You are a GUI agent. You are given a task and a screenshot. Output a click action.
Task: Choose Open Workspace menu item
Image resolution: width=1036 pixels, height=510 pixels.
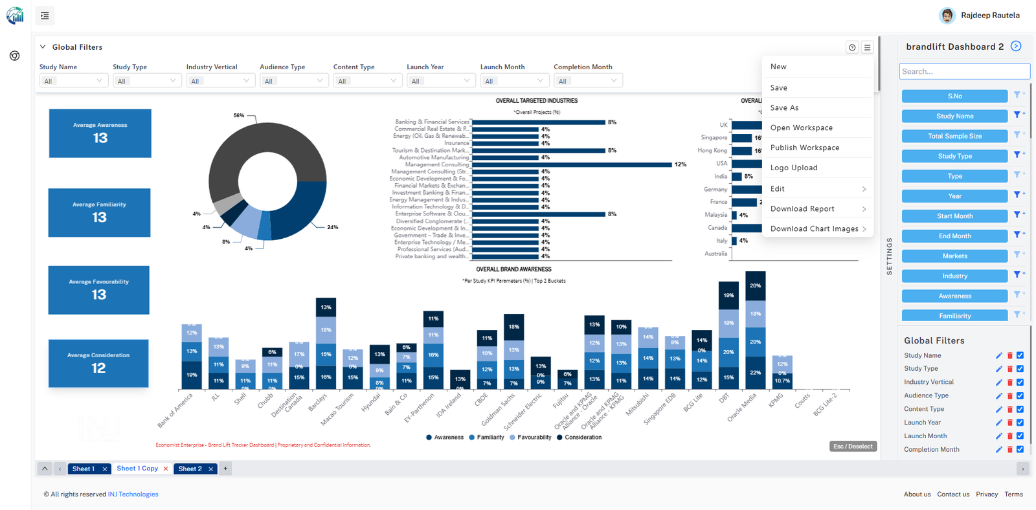click(x=818, y=127)
